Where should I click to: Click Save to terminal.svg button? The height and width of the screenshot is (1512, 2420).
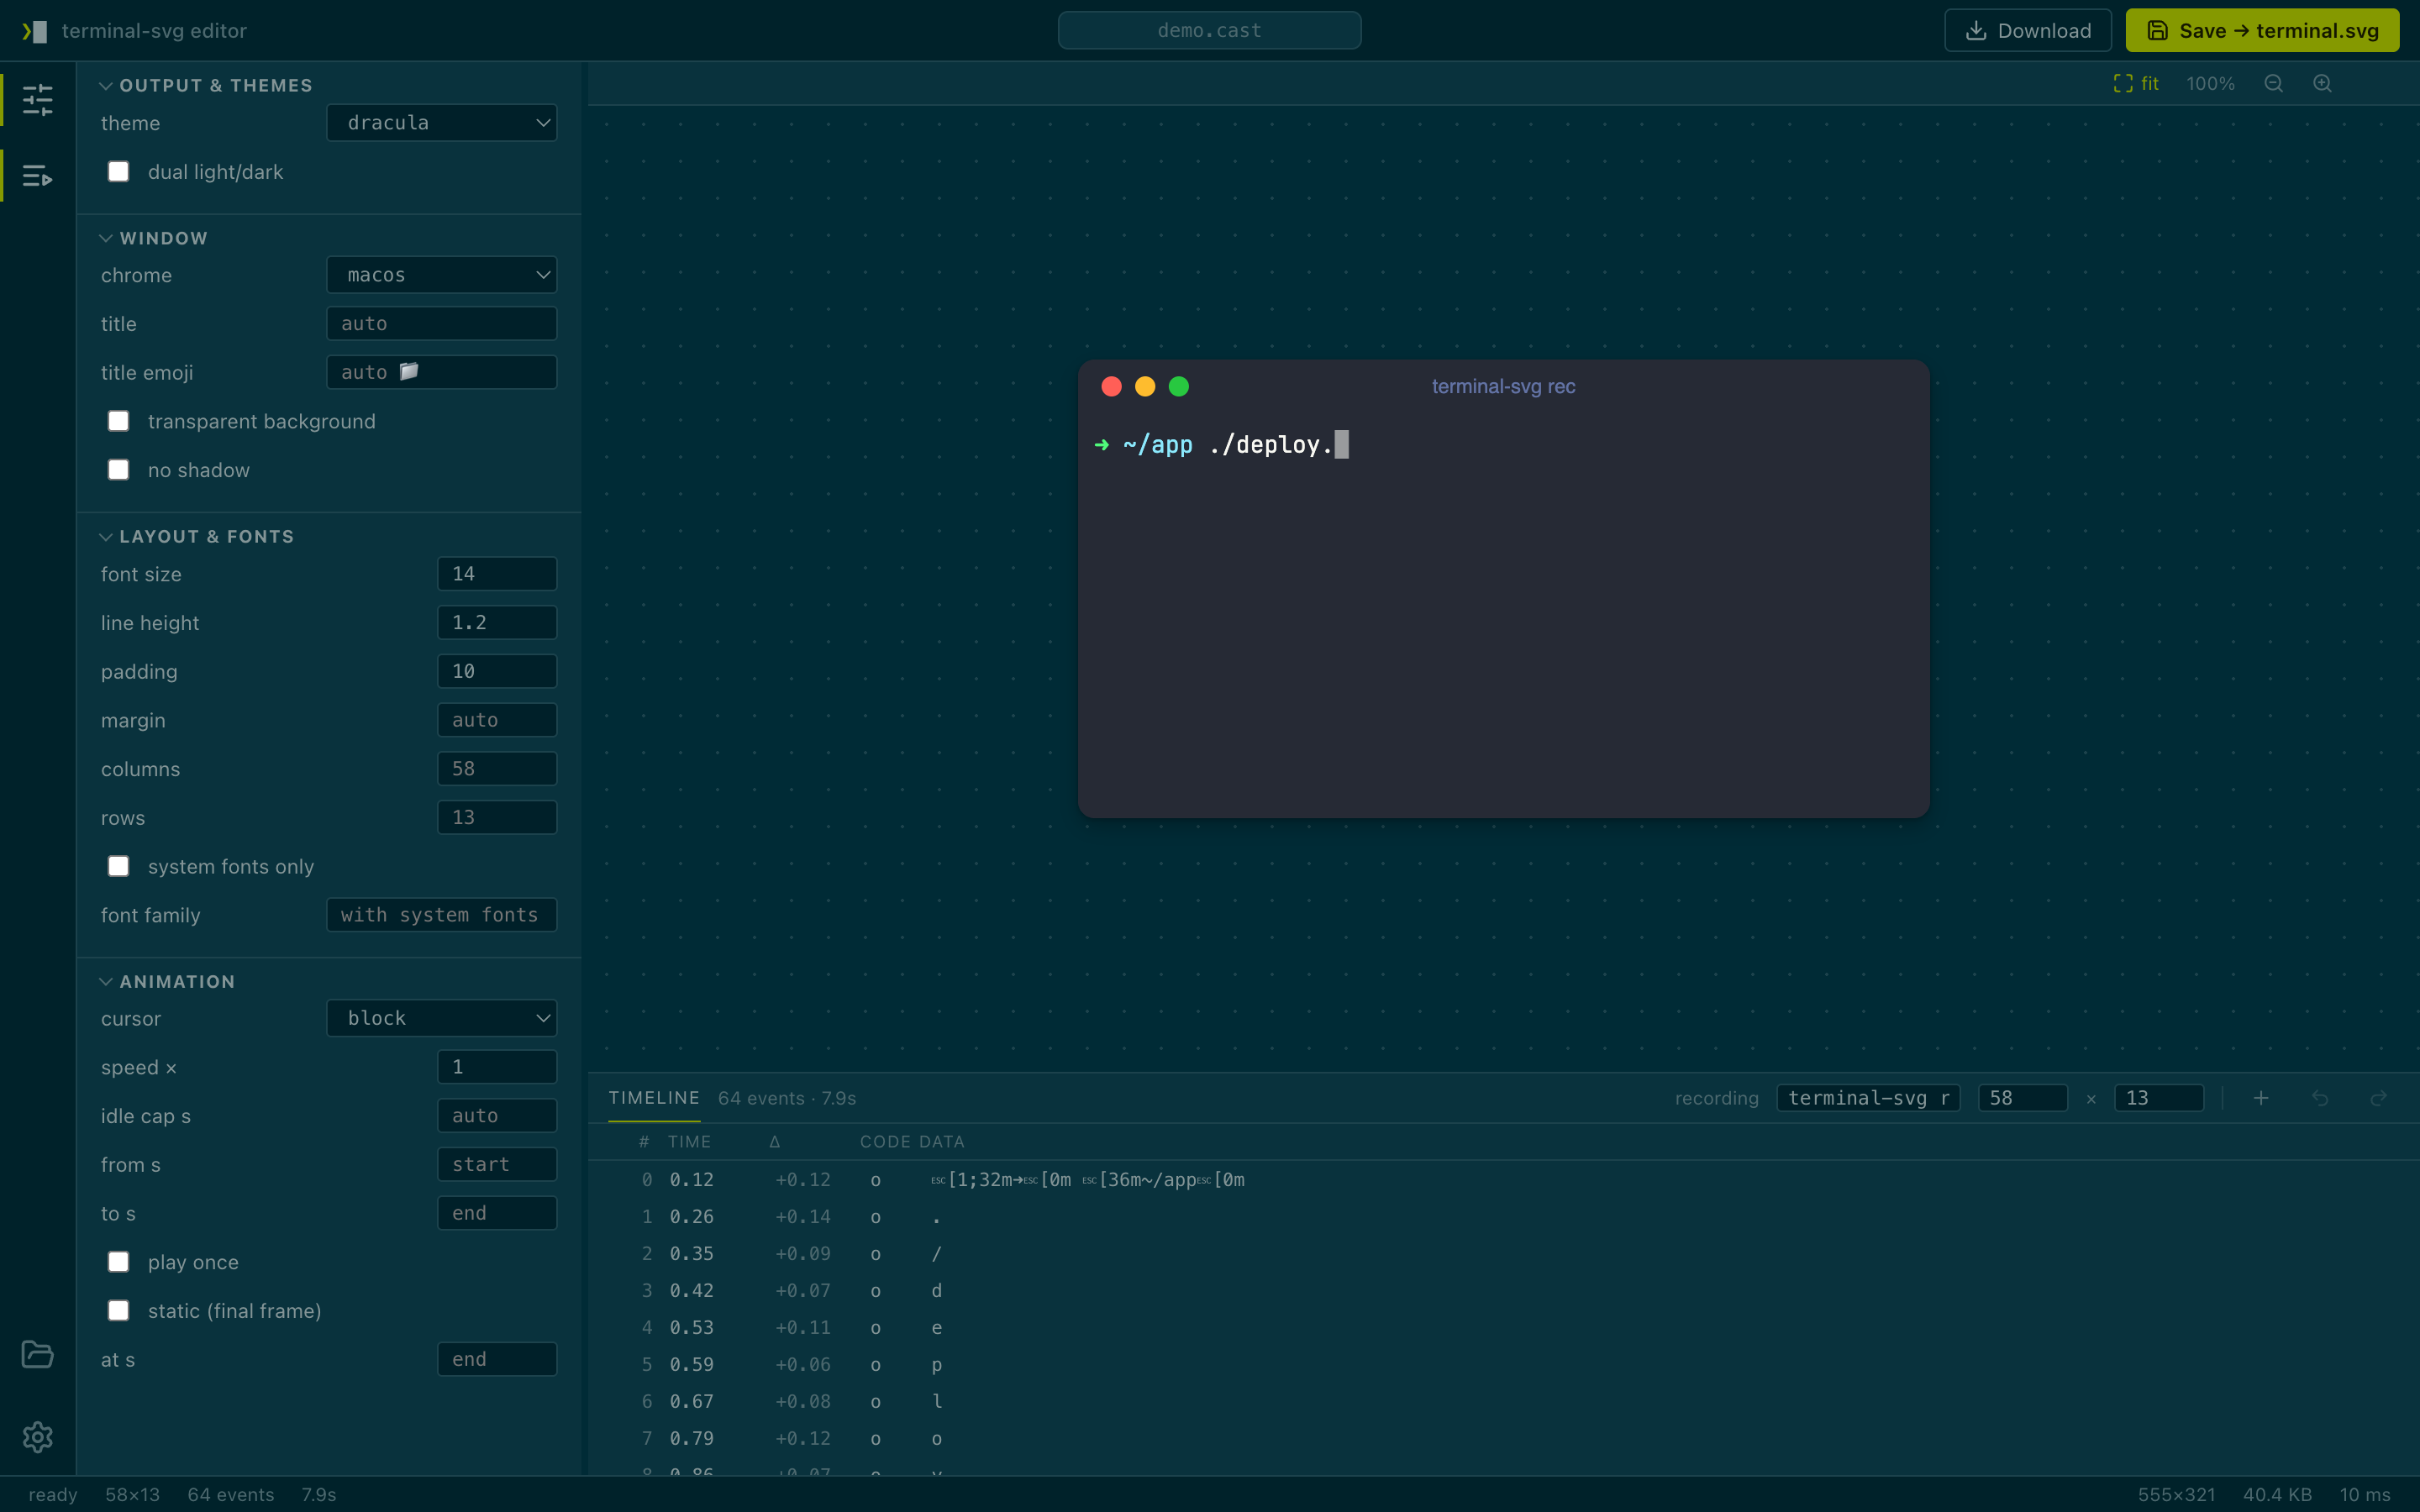click(2262, 31)
